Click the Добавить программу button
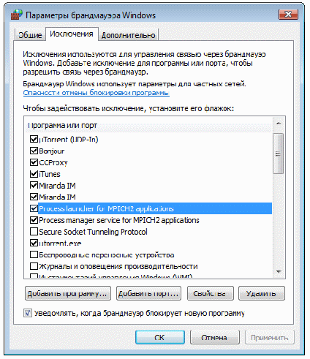 [x=68, y=293]
